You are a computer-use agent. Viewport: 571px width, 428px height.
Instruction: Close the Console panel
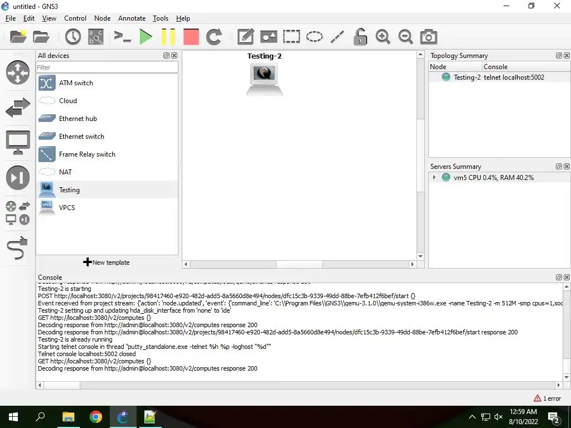(x=567, y=278)
